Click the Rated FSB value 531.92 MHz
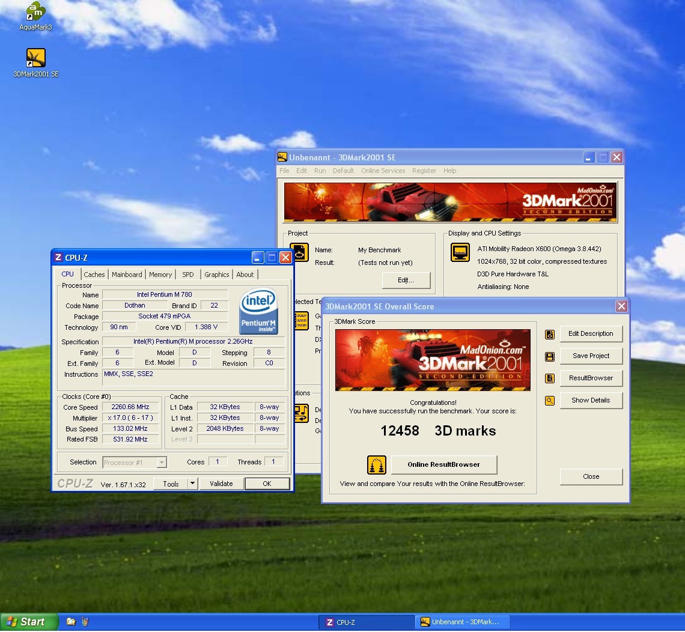685x632 pixels. 130,440
